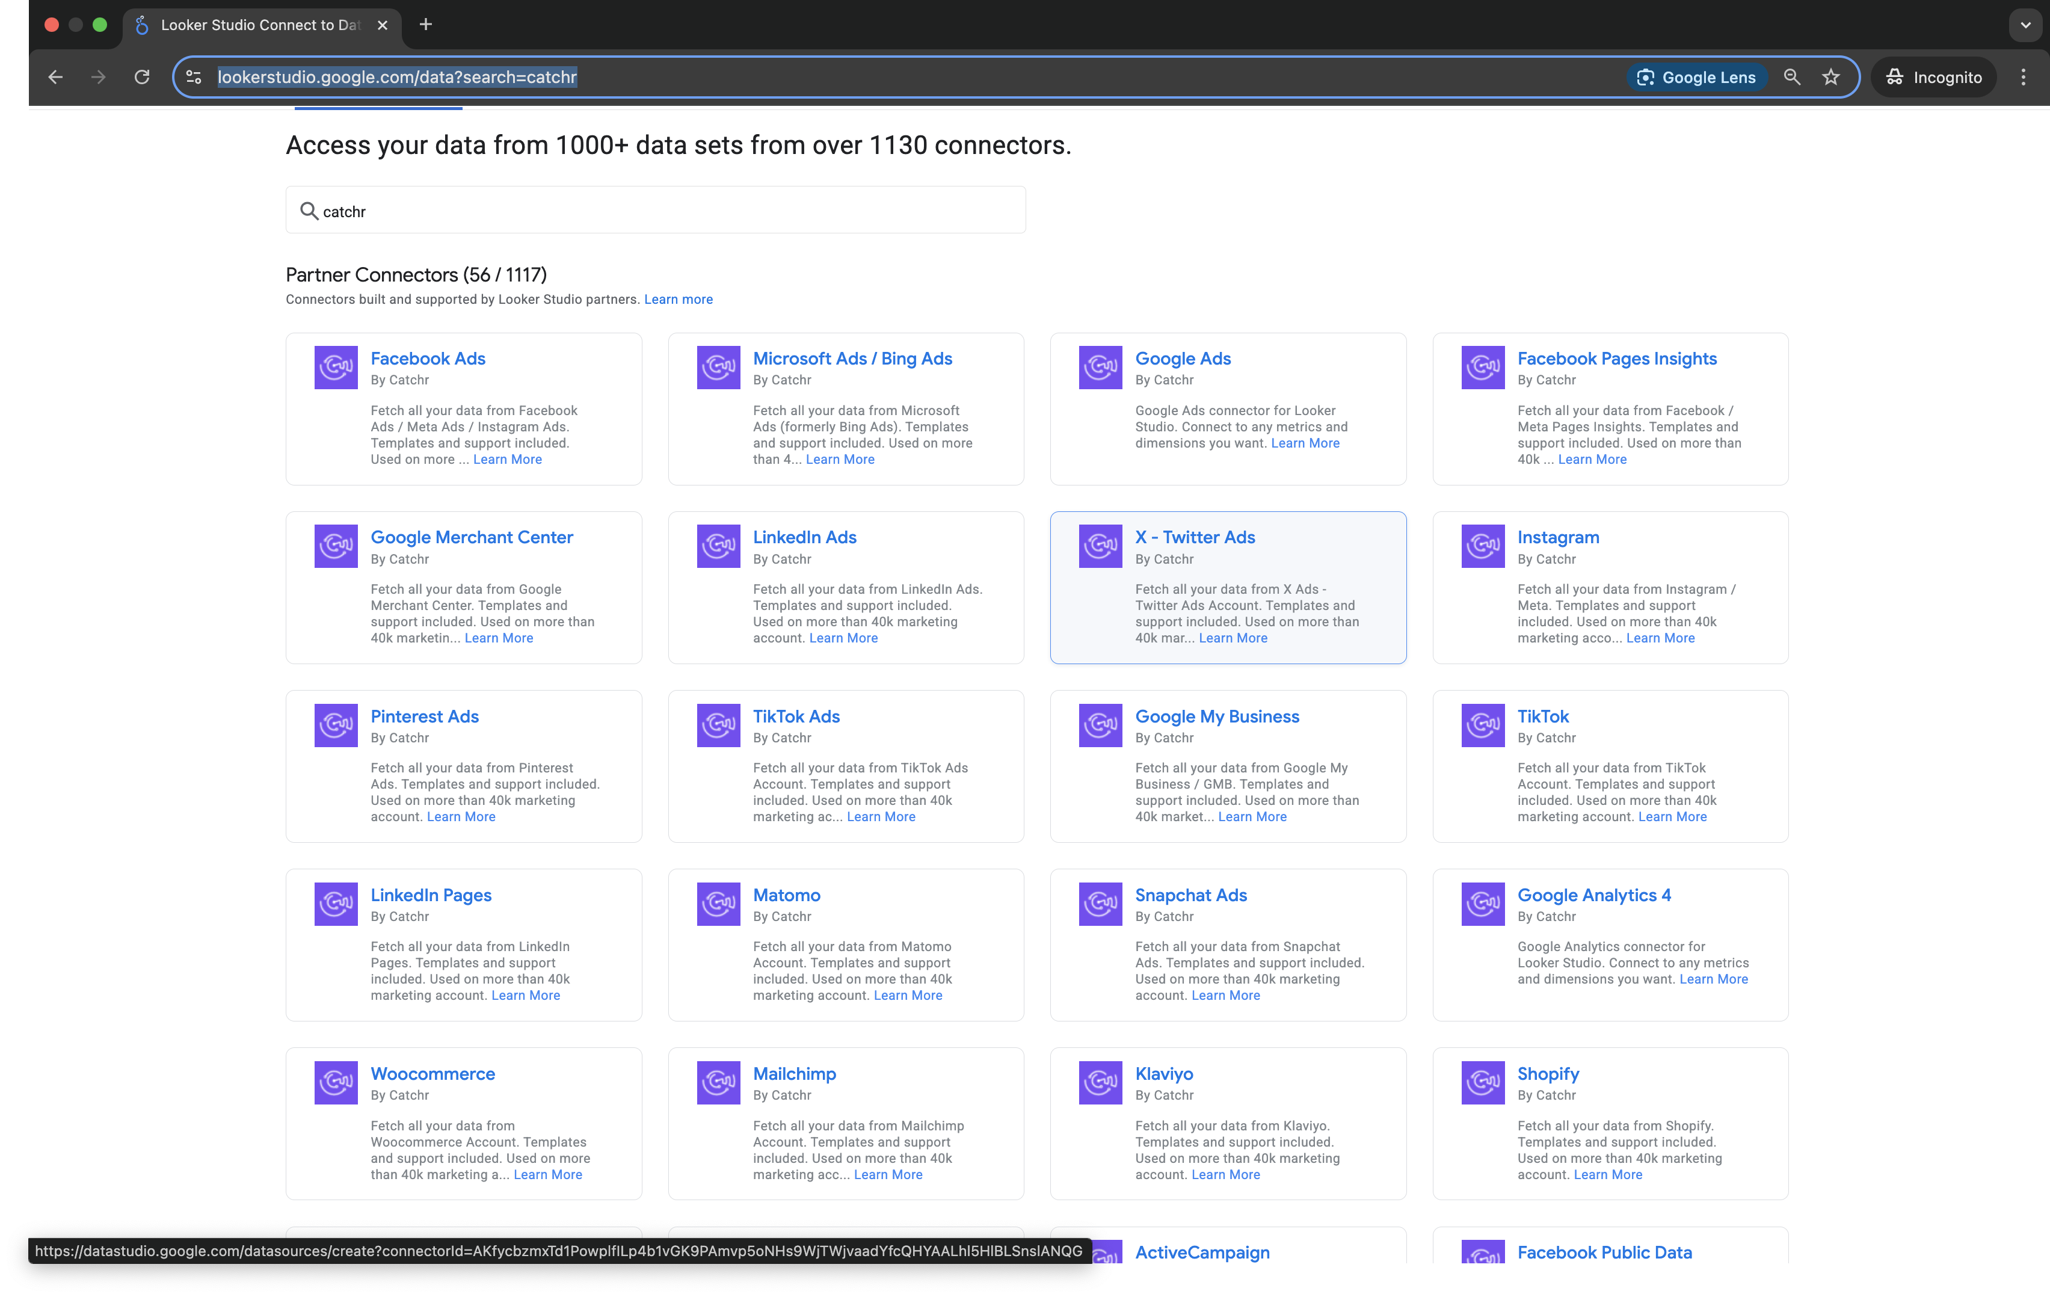Reload the page with the refresh icon
The image size is (2050, 1297).
tap(141, 76)
